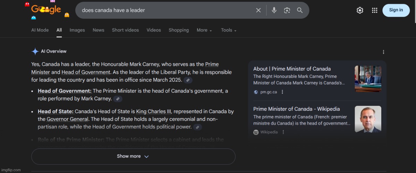Clear the search box text
This screenshot has width=416, height=173.
point(258,10)
